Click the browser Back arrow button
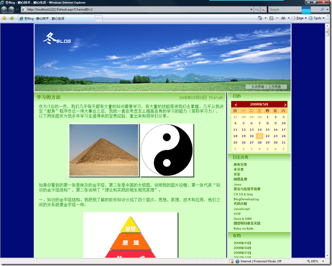332x266 pixels. [x=4, y=9]
